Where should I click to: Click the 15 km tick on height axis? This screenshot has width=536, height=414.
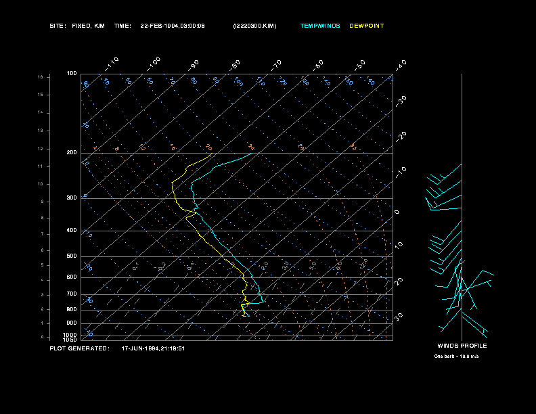click(41, 95)
